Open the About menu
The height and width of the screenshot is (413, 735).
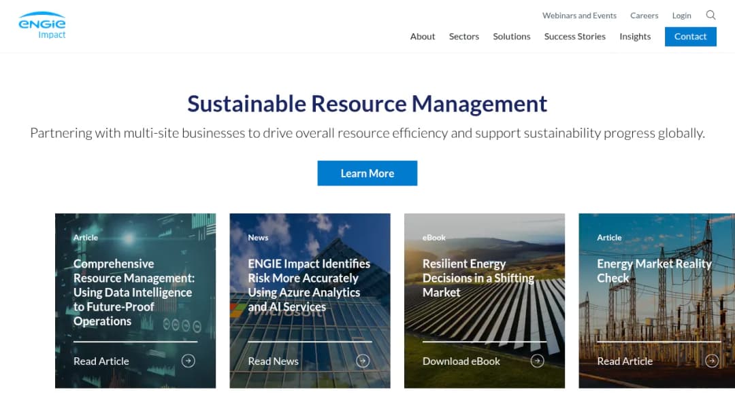click(x=423, y=37)
